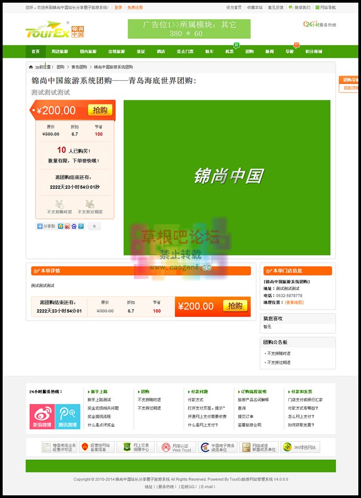Click the 免费注册 register link
Viewport: 361px width, 498px height.
click(135, 7)
